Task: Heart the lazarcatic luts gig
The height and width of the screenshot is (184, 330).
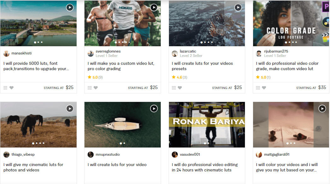Action: pyautogui.click(x=180, y=88)
